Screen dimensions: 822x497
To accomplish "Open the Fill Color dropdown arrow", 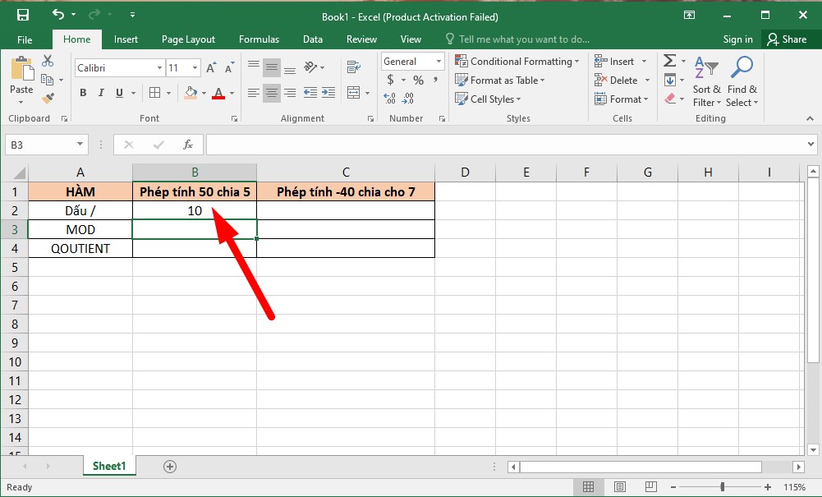I will pyautogui.click(x=203, y=93).
